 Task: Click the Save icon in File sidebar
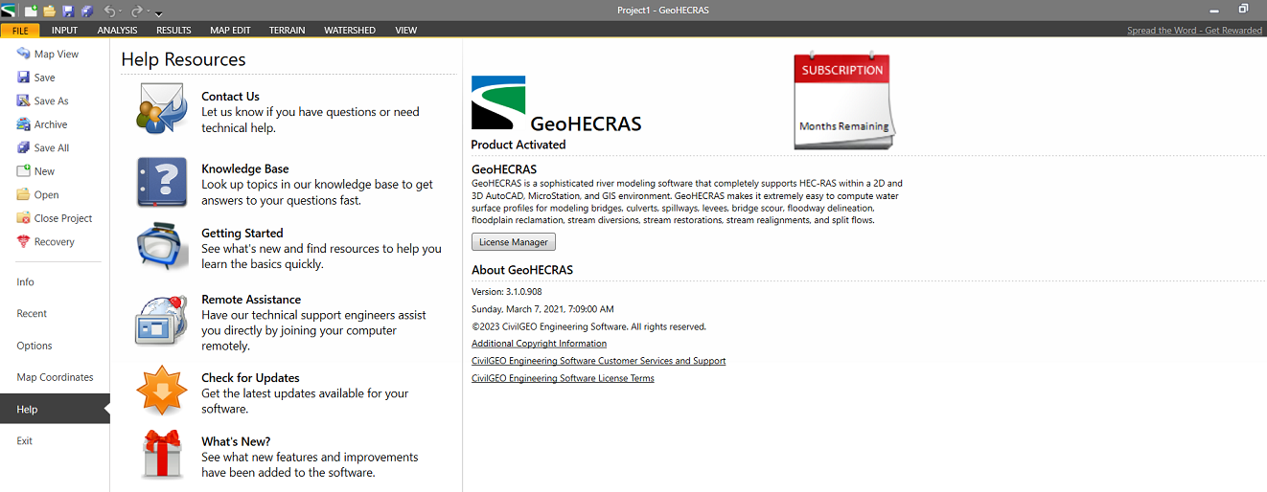coord(24,78)
